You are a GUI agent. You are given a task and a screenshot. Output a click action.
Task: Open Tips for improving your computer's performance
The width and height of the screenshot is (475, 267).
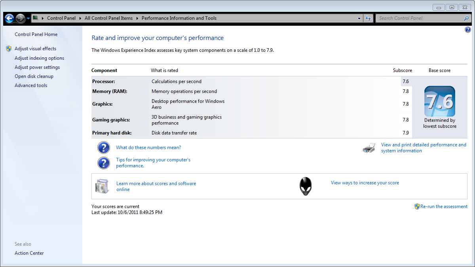point(153,163)
